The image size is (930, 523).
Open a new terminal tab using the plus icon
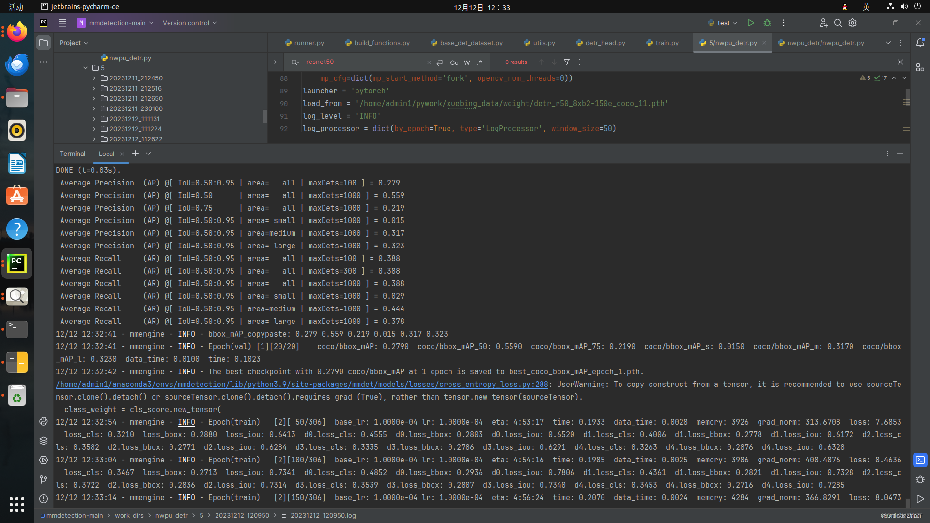135,153
